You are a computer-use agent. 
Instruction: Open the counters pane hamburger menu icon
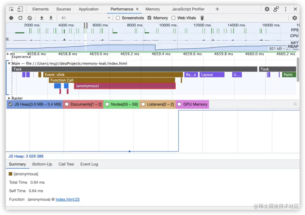pos(295,104)
